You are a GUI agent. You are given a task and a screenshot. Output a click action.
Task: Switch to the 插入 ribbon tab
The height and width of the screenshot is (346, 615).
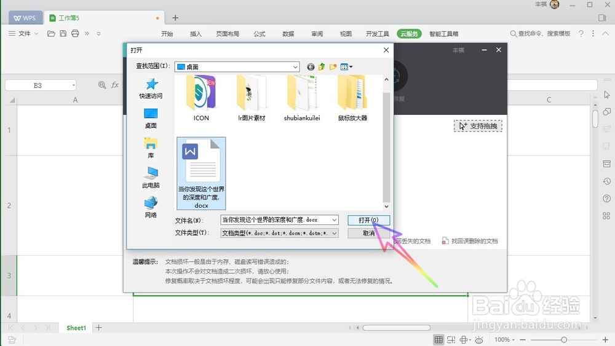point(196,34)
